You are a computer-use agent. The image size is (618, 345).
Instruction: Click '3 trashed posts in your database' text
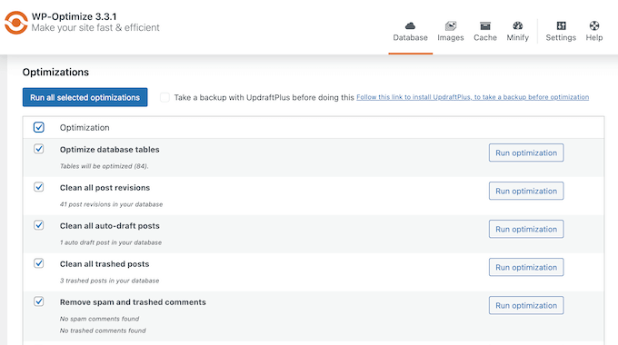pos(110,281)
